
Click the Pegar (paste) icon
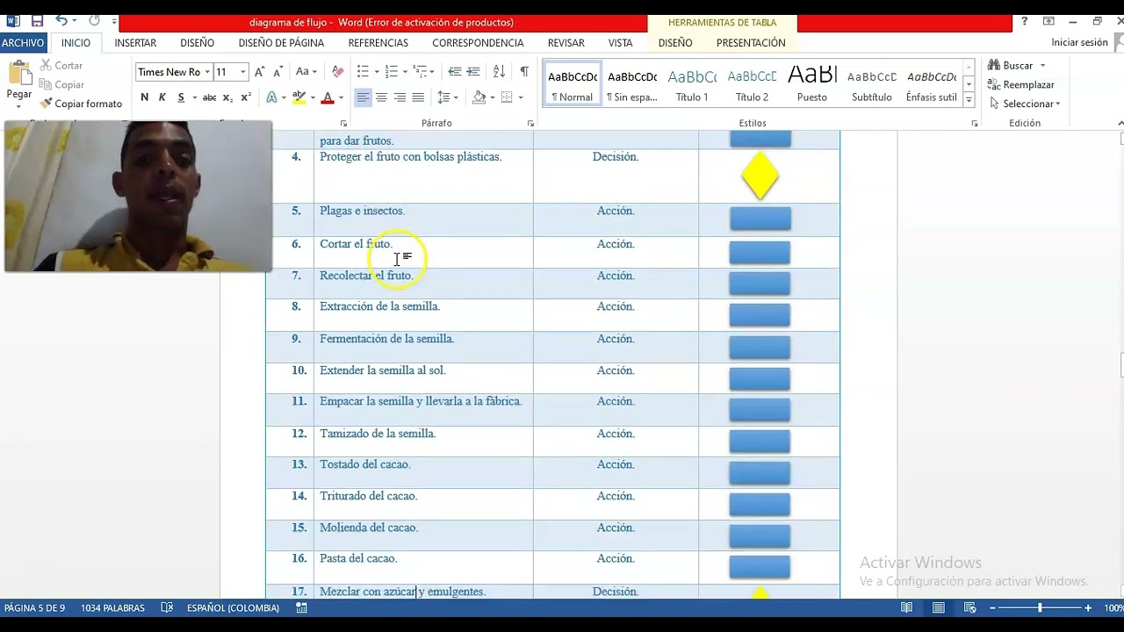point(18,74)
